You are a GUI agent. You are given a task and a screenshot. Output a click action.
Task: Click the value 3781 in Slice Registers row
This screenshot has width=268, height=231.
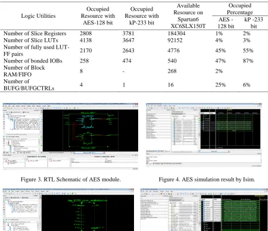pyautogui.click(x=128, y=33)
